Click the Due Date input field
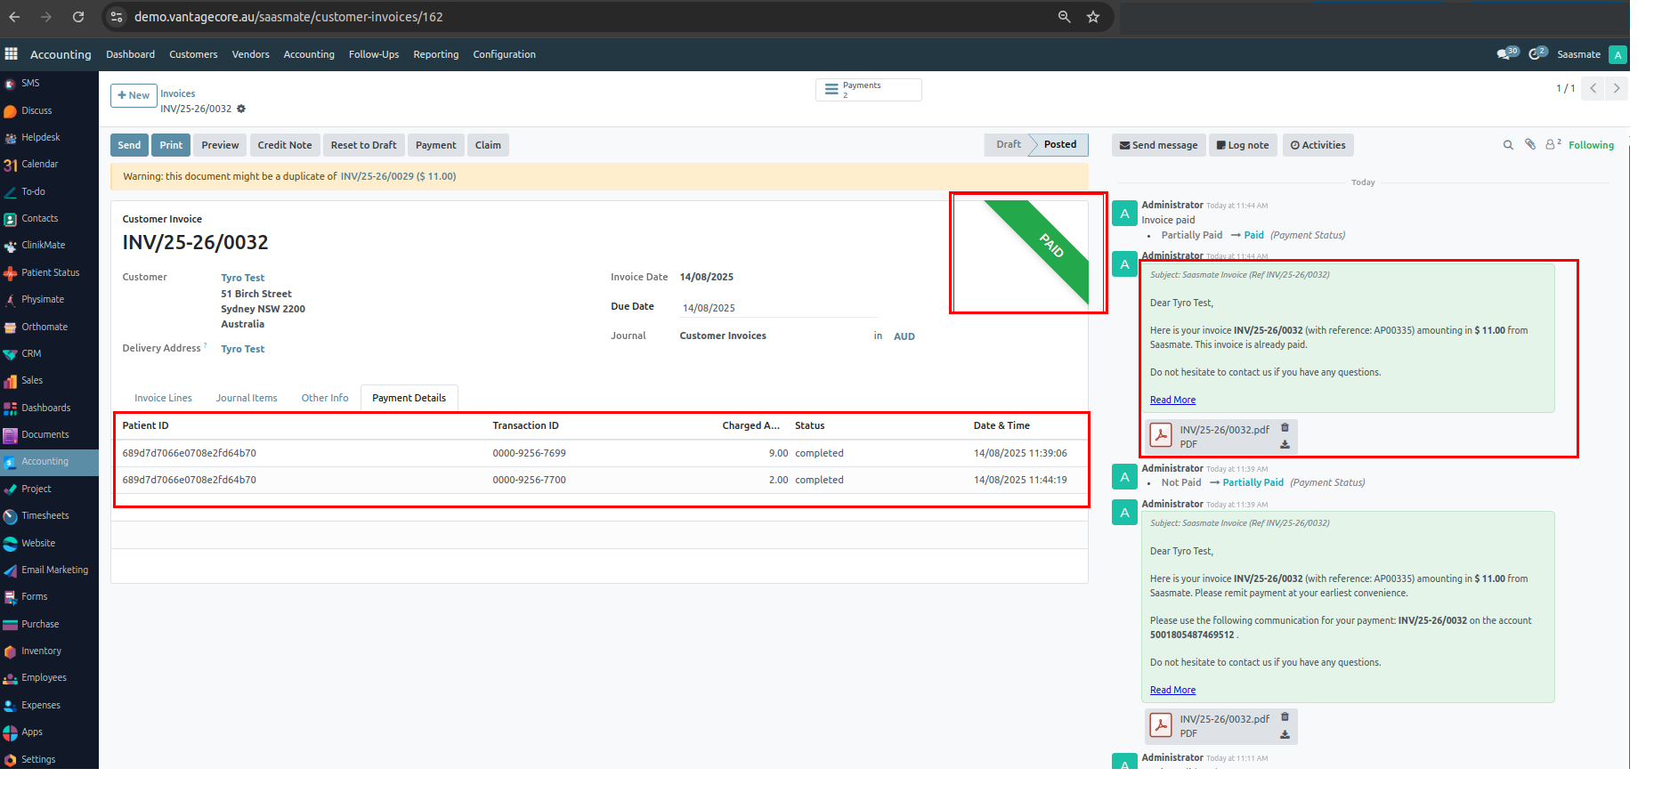This screenshot has height=809, width=1654. 776,308
